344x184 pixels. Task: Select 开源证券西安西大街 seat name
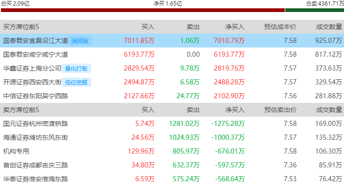(x=32, y=82)
